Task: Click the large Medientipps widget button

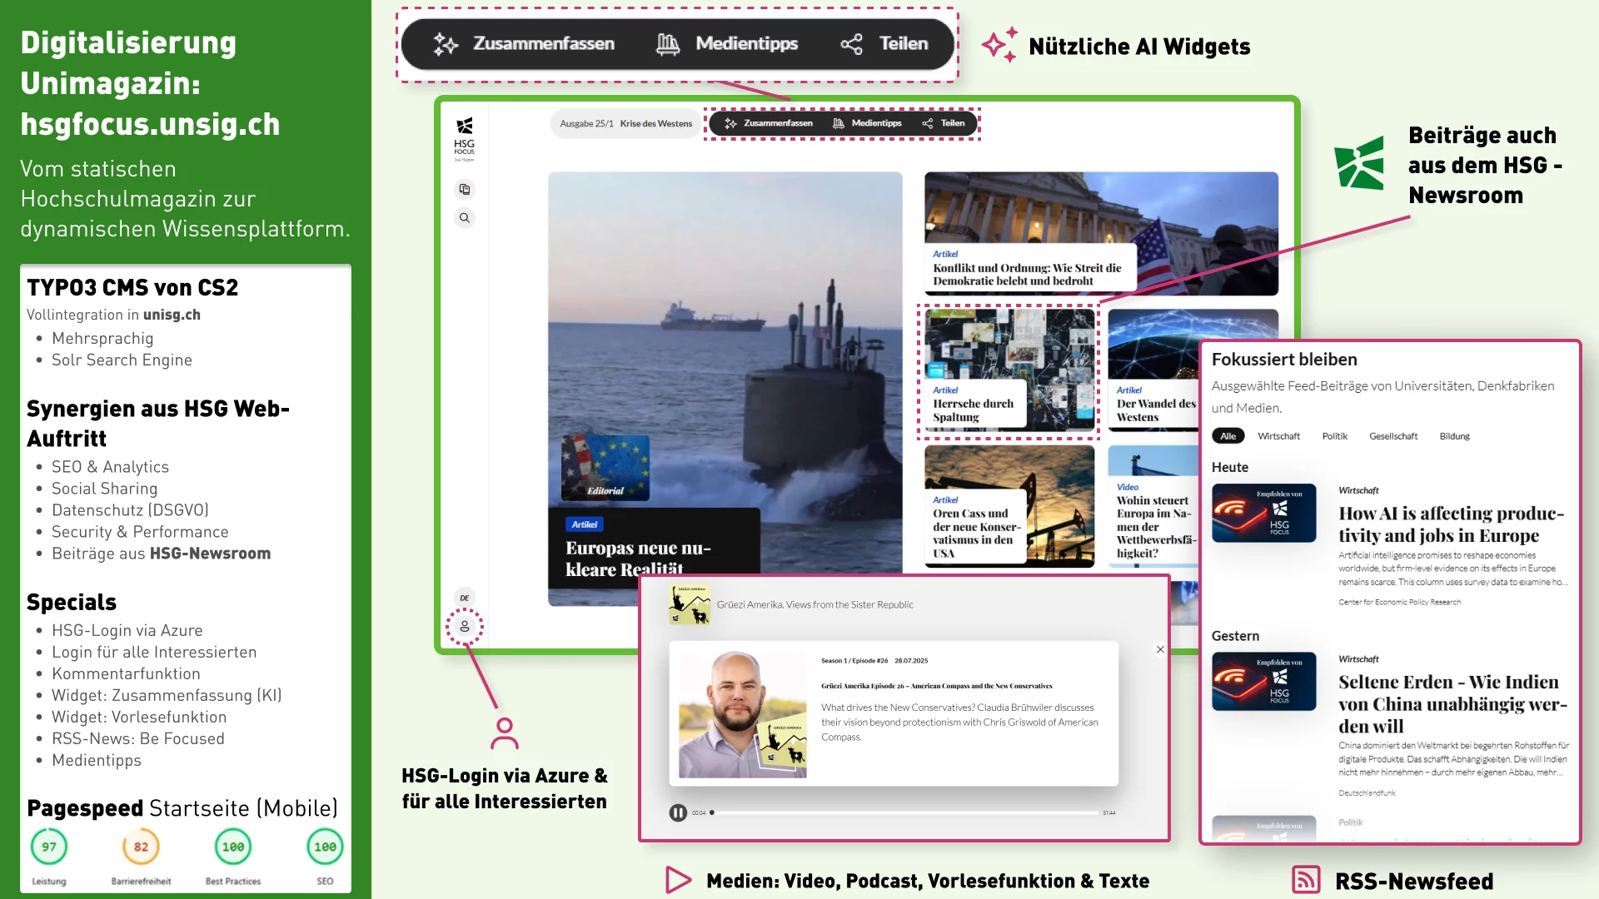Action: tap(726, 44)
